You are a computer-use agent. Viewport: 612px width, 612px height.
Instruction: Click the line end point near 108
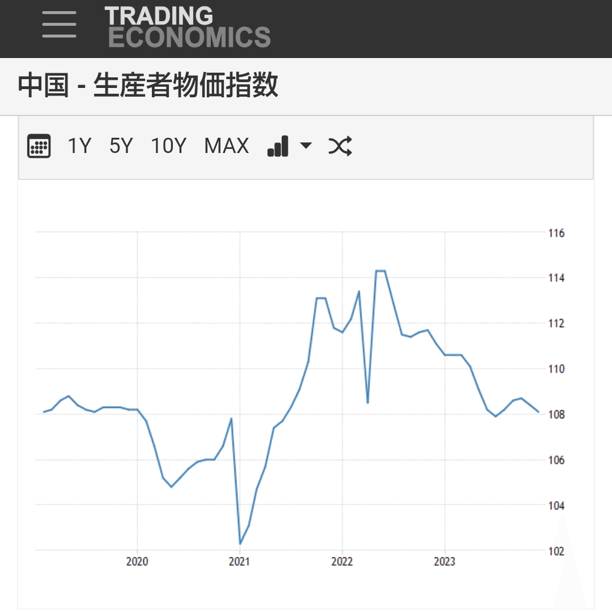539,412
